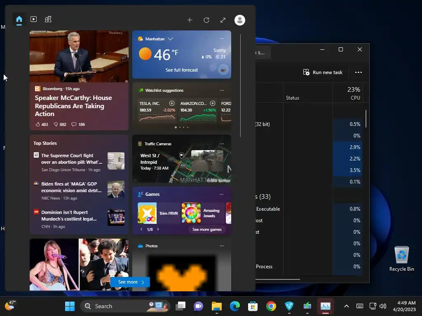Click the watchlist first page dot
The height and width of the screenshot is (316, 422).
pos(176,128)
